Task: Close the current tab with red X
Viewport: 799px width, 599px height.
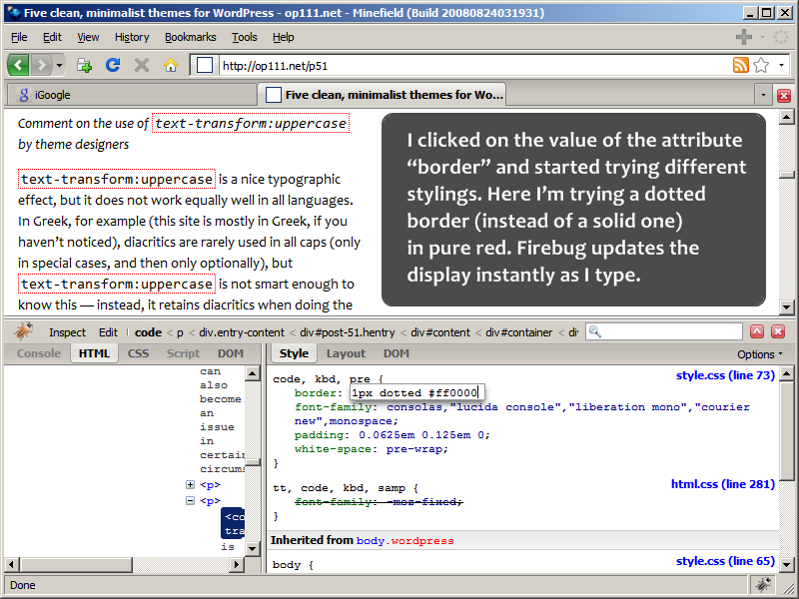Action: pyautogui.click(x=784, y=95)
